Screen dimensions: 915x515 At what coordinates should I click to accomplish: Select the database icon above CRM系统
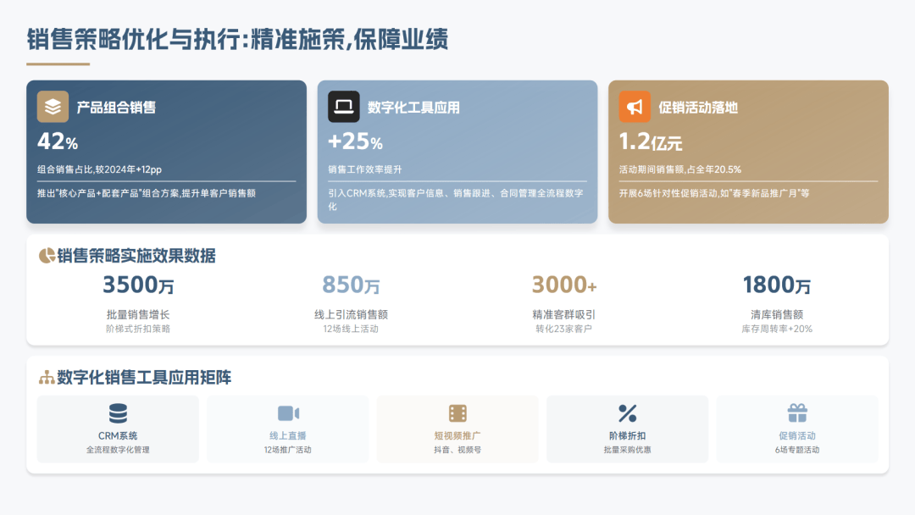tap(118, 413)
